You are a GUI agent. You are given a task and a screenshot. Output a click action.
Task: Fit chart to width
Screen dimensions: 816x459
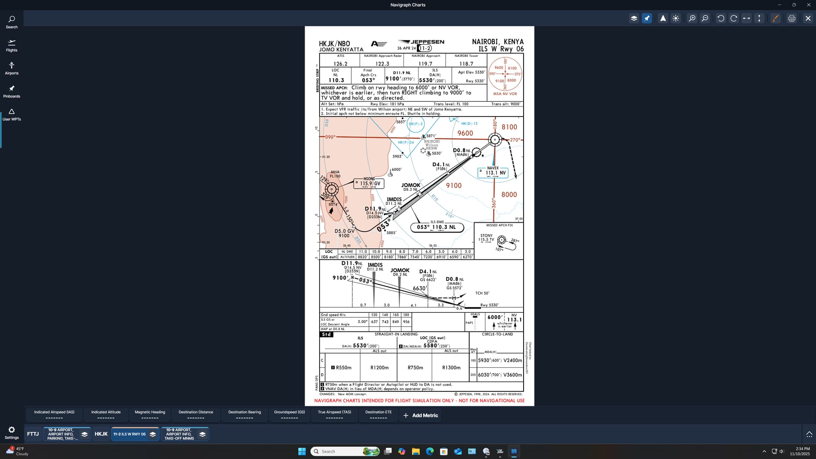(746, 18)
